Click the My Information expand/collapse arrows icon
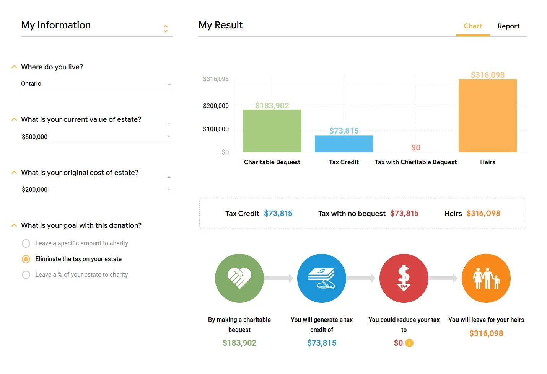 (x=166, y=28)
